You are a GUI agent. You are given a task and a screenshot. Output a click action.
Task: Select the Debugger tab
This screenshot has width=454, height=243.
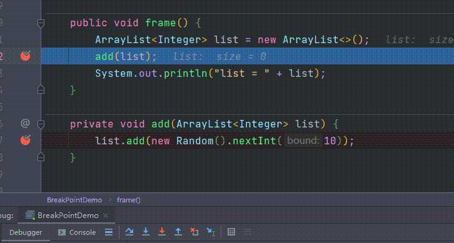[x=26, y=232]
